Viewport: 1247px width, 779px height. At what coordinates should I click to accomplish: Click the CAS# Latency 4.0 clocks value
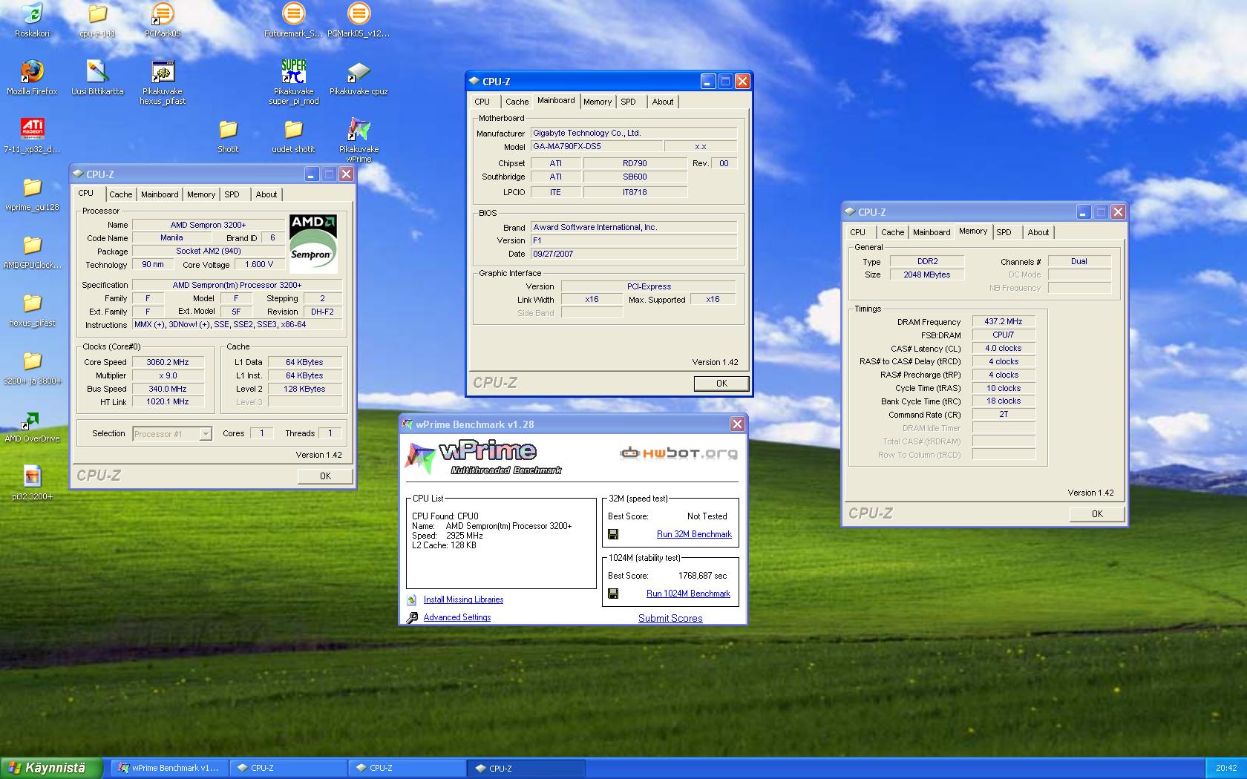pos(1004,348)
